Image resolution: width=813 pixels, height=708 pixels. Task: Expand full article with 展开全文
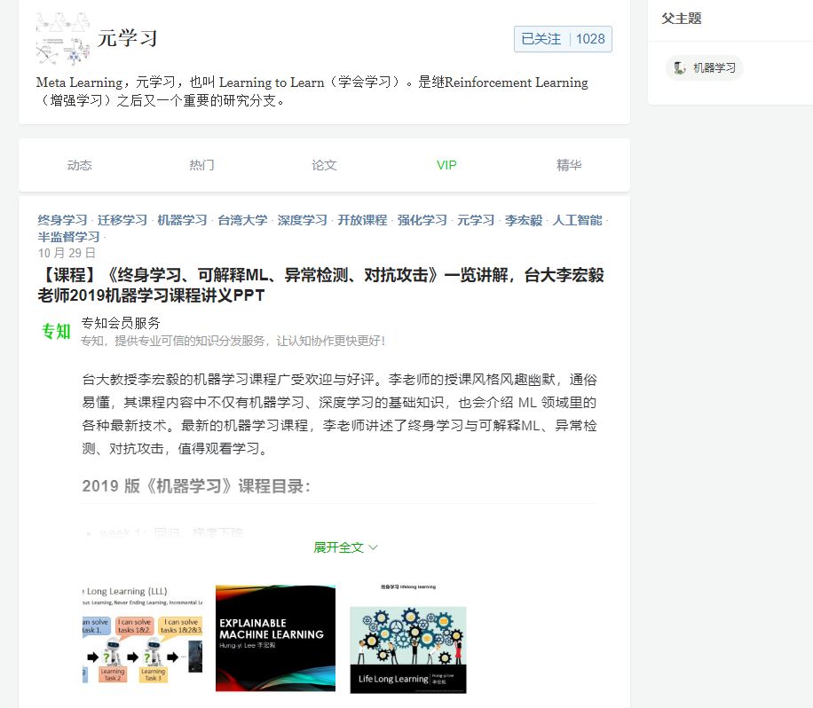[345, 547]
